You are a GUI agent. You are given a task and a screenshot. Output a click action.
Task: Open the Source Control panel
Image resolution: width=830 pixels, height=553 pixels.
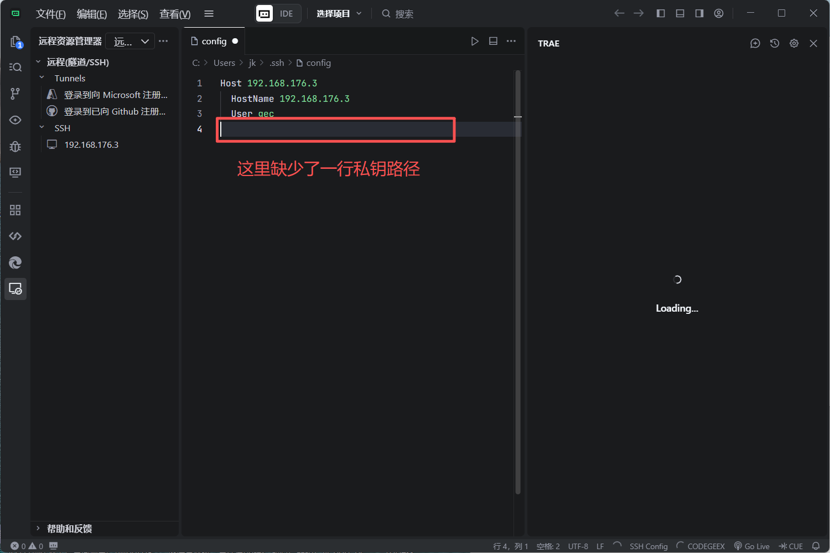click(15, 94)
